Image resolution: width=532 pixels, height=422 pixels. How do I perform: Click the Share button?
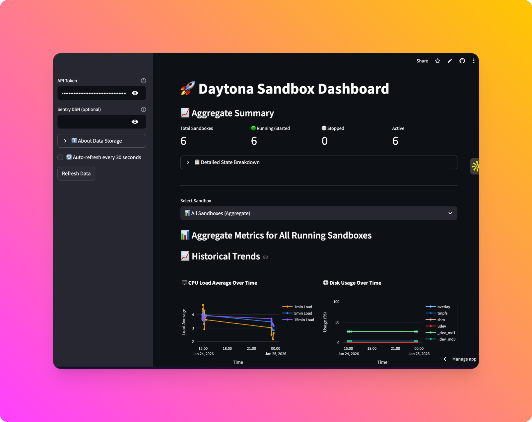coord(422,61)
